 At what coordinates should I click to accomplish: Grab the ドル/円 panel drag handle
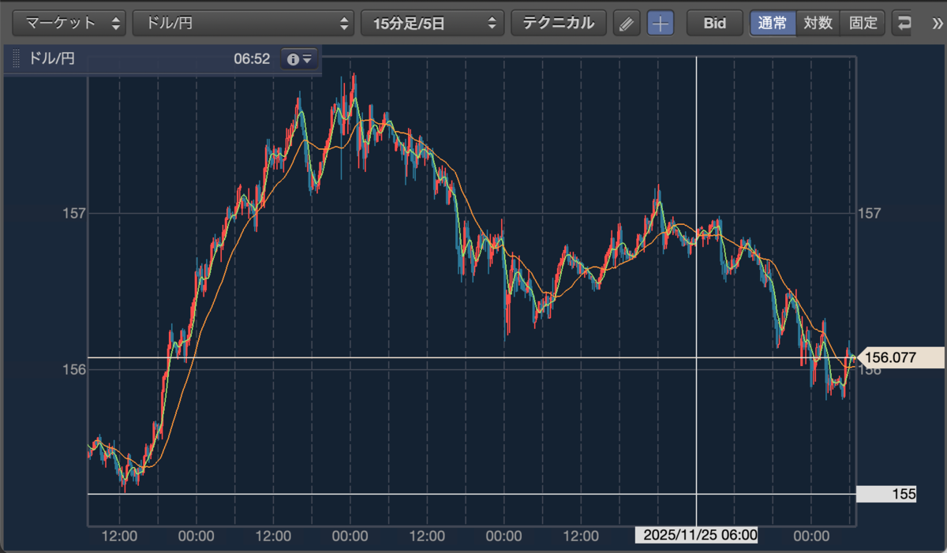(16, 59)
